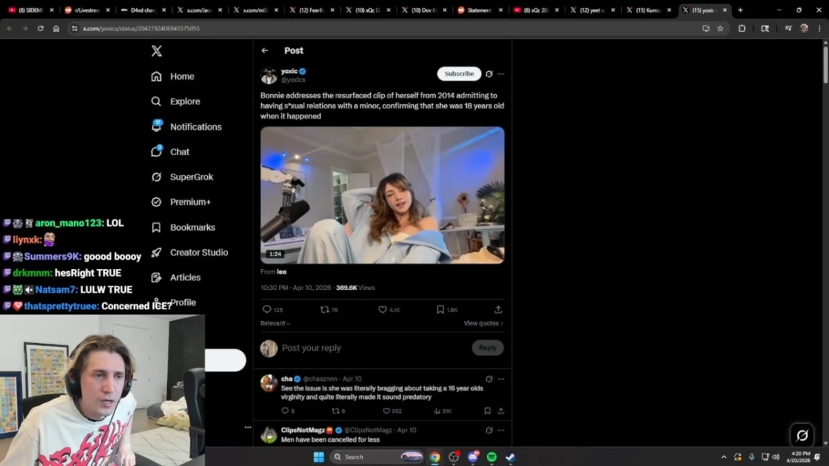Image resolution: width=829 pixels, height=466 pixels.
Task: Switch to the Statement browser tab
Action: [x=479, y=10]
